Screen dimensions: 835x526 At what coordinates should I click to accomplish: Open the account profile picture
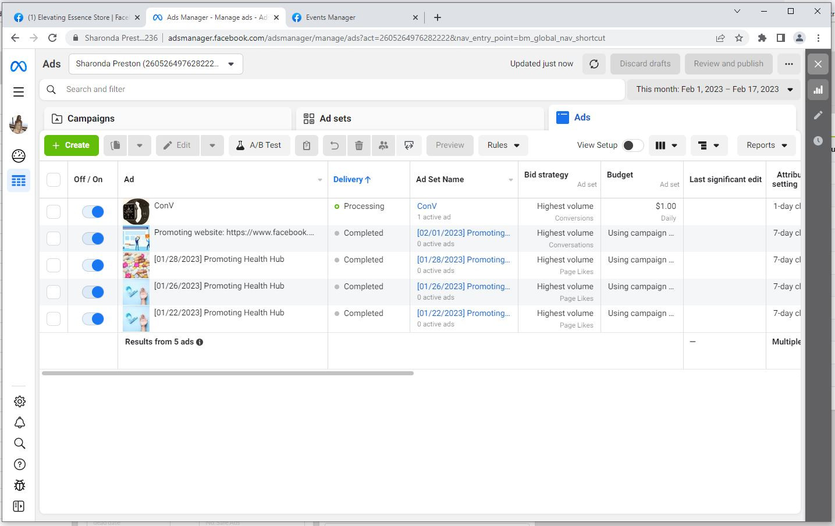[x=19, y=124]
